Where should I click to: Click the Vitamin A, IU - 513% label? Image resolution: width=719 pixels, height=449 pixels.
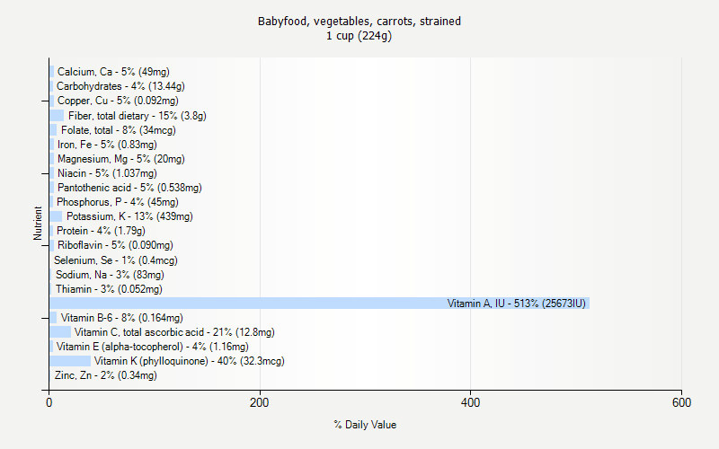[x=516, y=304]
